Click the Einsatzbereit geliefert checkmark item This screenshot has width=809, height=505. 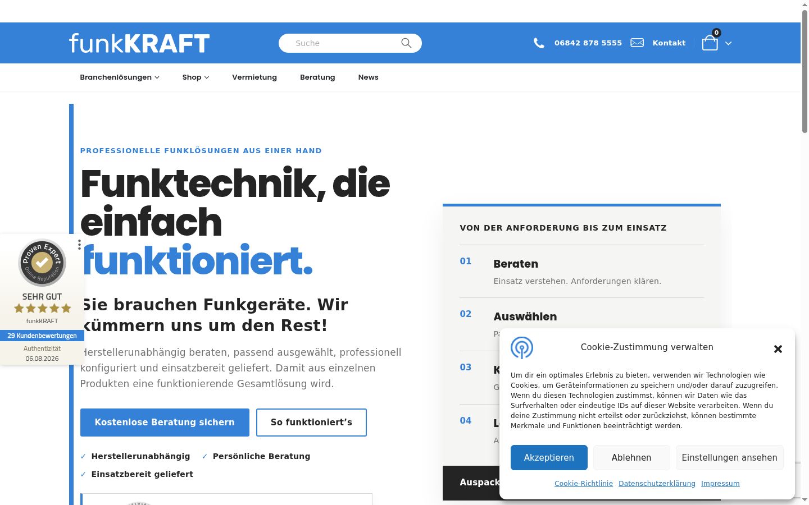[137, 474]
